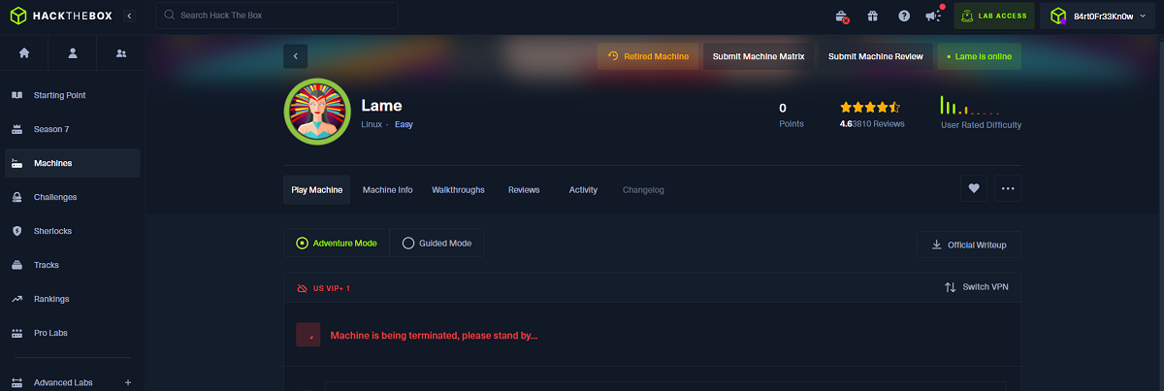This screenshot has width=1164, height=391.
Task: Click the Easy difficulty label
Action: coord(404,124)
